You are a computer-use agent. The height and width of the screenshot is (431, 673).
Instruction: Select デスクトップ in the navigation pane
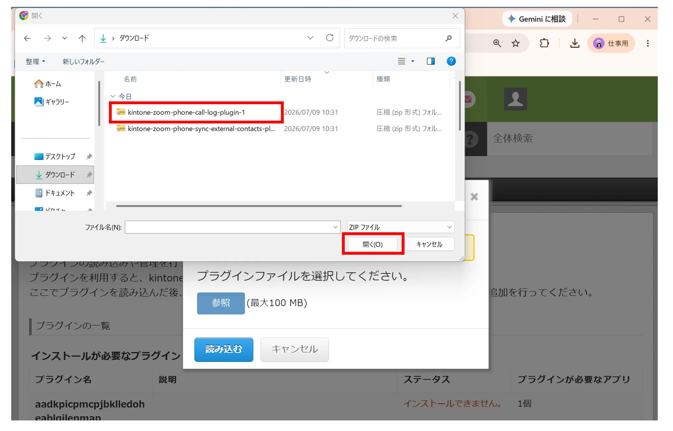pos(55,156)
